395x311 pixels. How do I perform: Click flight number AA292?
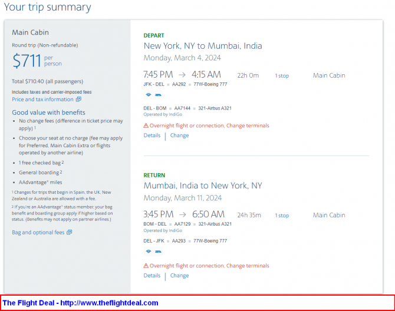pyautogui.click(x=179, y=84)
